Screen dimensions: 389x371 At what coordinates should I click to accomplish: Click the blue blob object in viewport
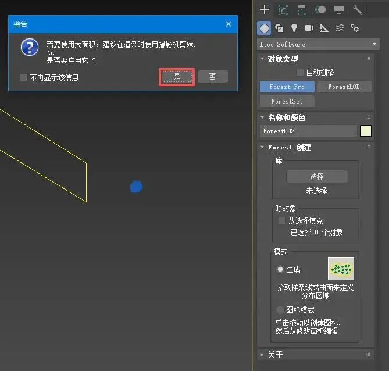coord(137,186)
